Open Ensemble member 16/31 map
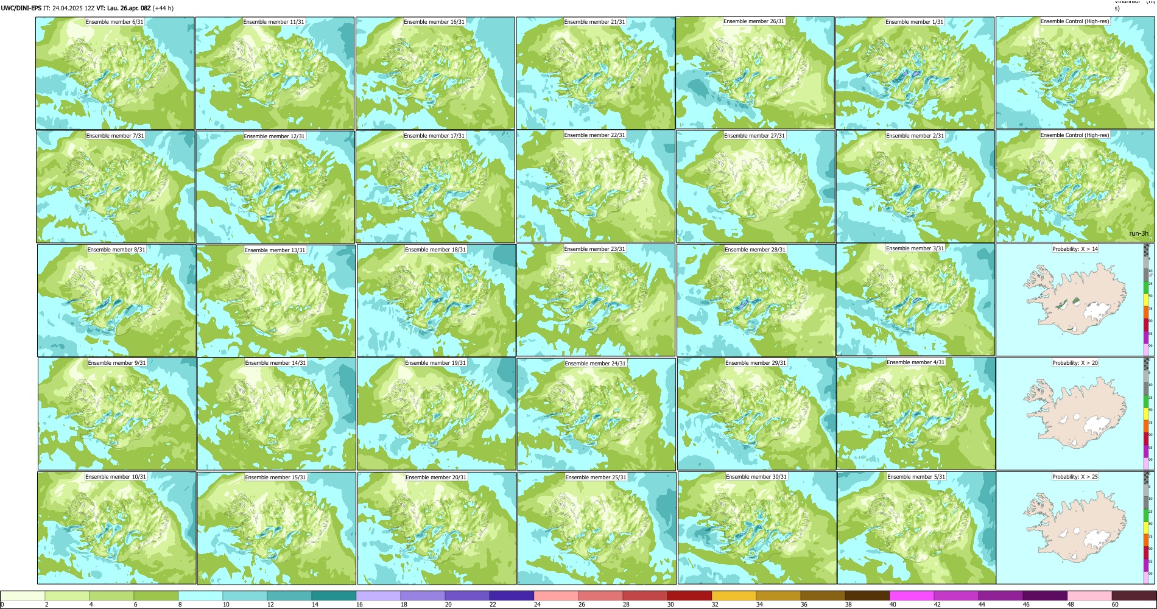The image size is (1157, 609). [x=435, y=73]
